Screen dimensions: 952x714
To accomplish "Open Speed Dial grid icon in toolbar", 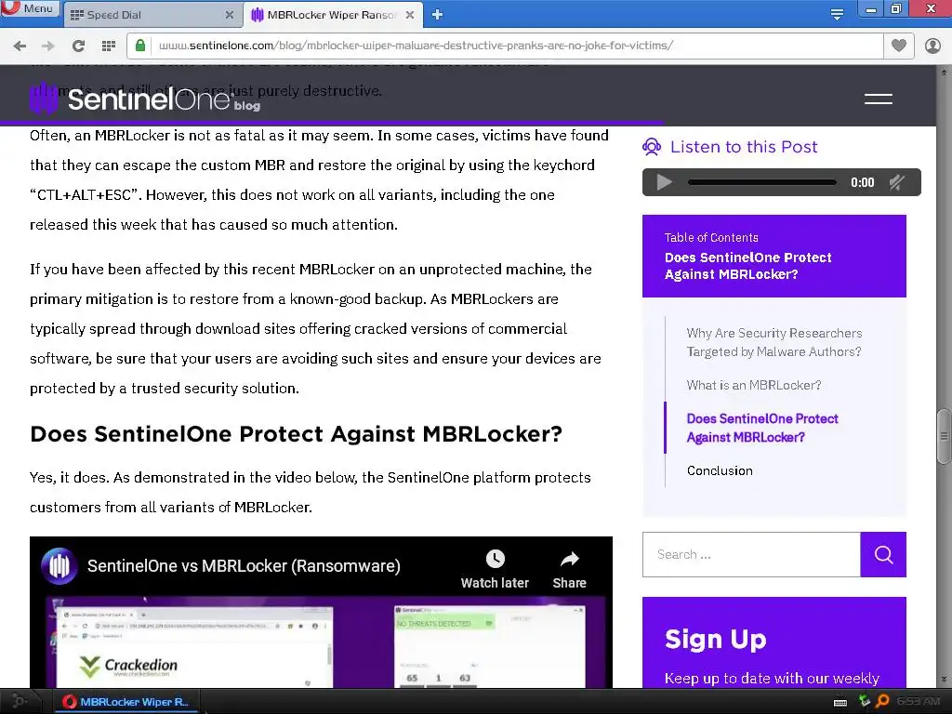I will [x=109, y=46].
